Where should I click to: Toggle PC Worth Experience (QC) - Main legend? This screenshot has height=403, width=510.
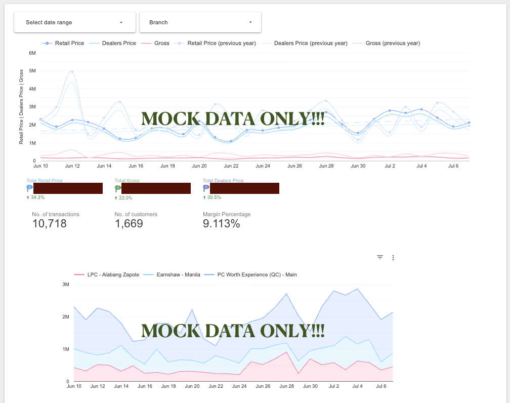(x=250, y=275)
